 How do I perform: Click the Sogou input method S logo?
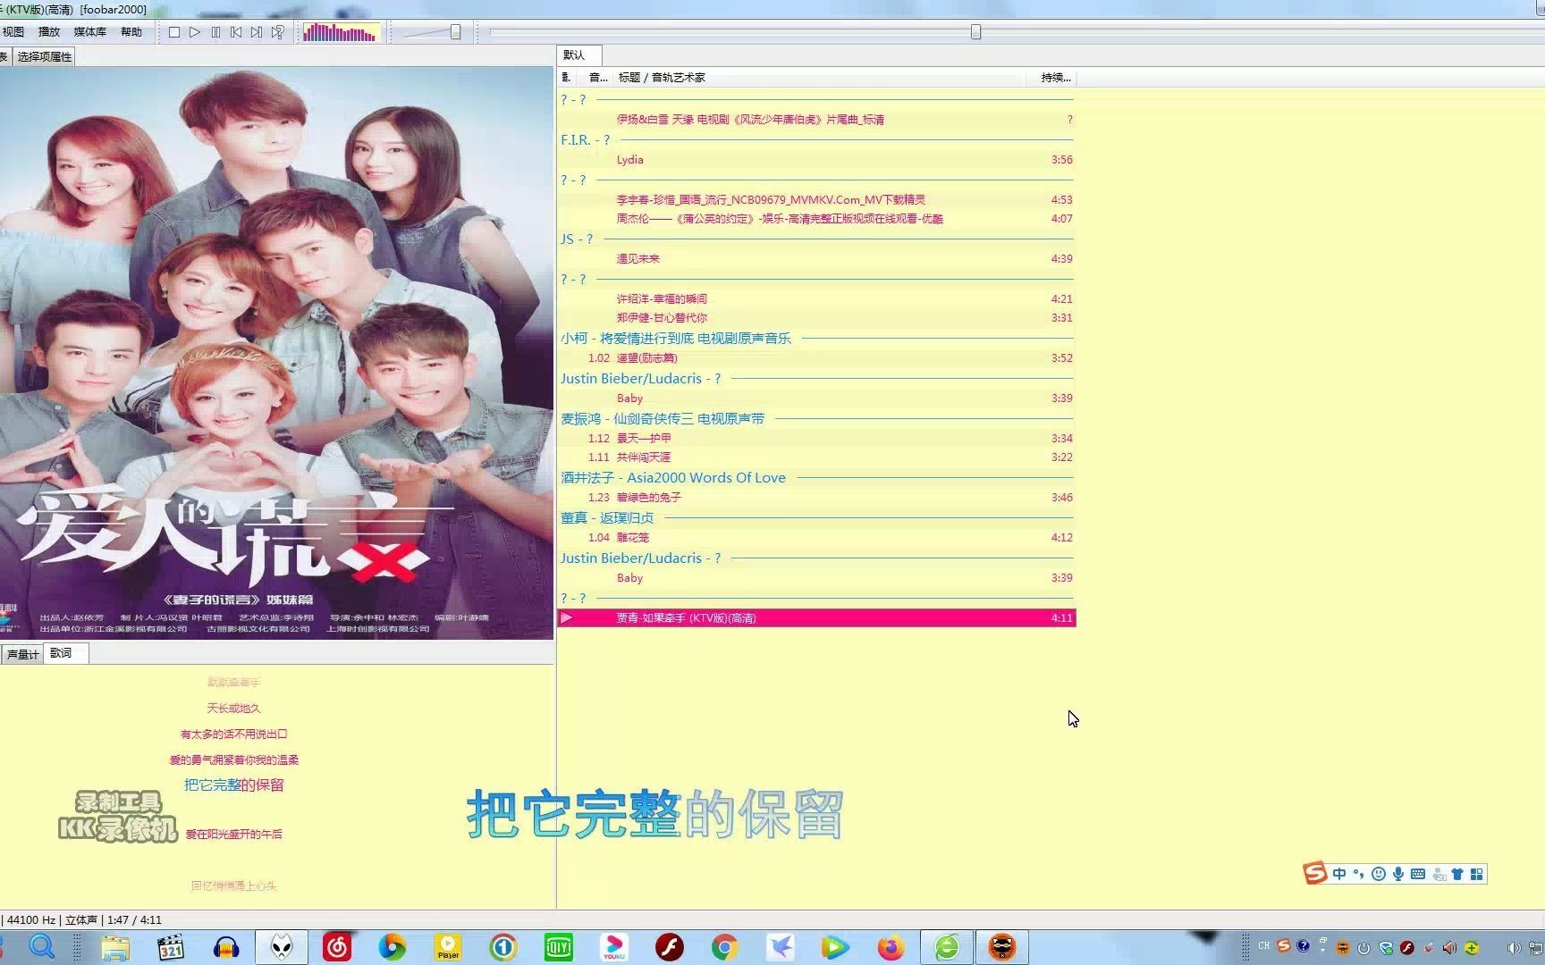(x=1315, y=874)
